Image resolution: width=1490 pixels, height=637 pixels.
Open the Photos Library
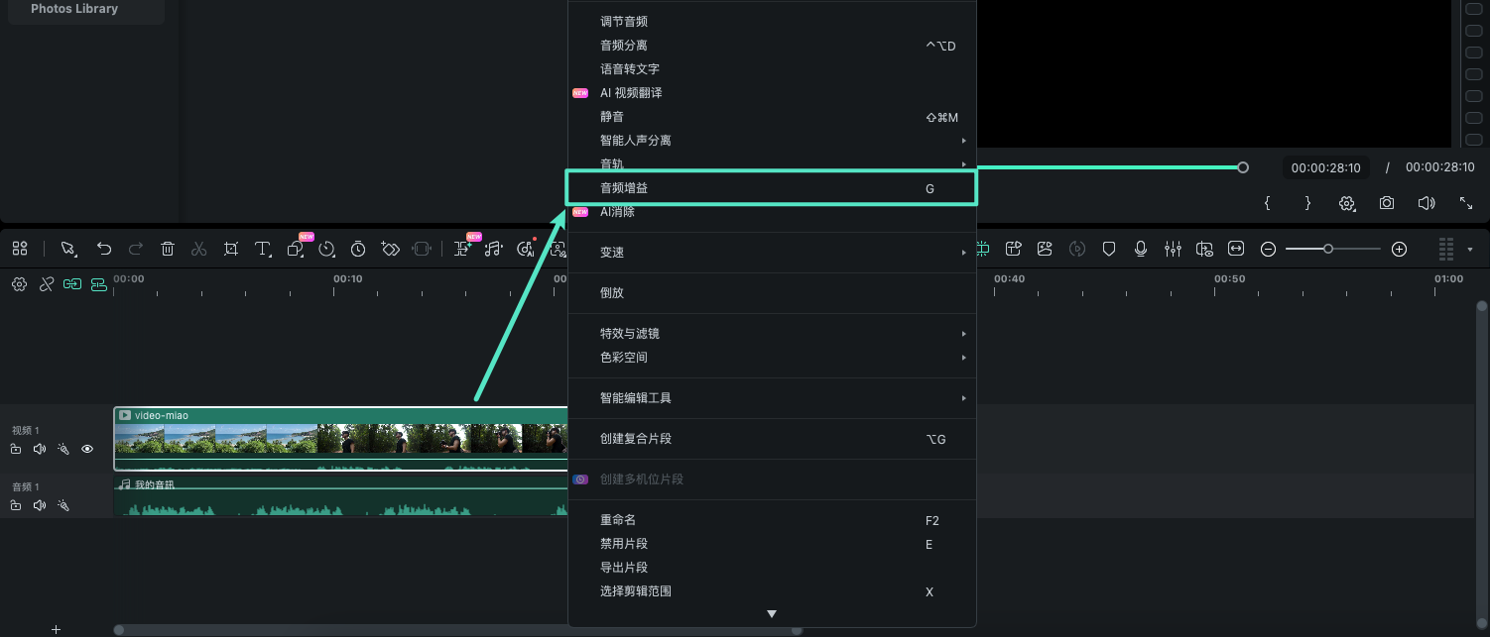click(x=74, y=8)
